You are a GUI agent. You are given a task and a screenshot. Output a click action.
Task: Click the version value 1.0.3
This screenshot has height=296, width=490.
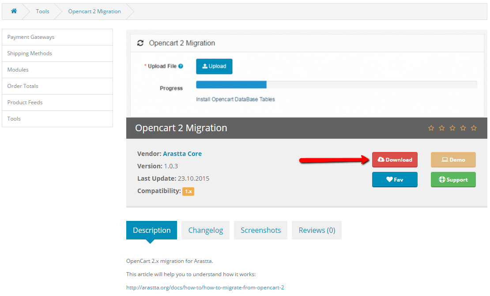point(171,166)
